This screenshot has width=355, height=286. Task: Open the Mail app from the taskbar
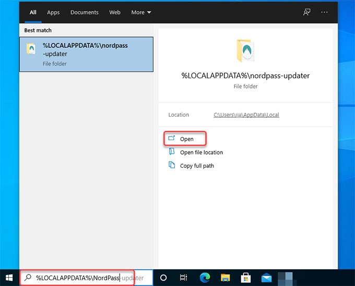coord(266,278)
